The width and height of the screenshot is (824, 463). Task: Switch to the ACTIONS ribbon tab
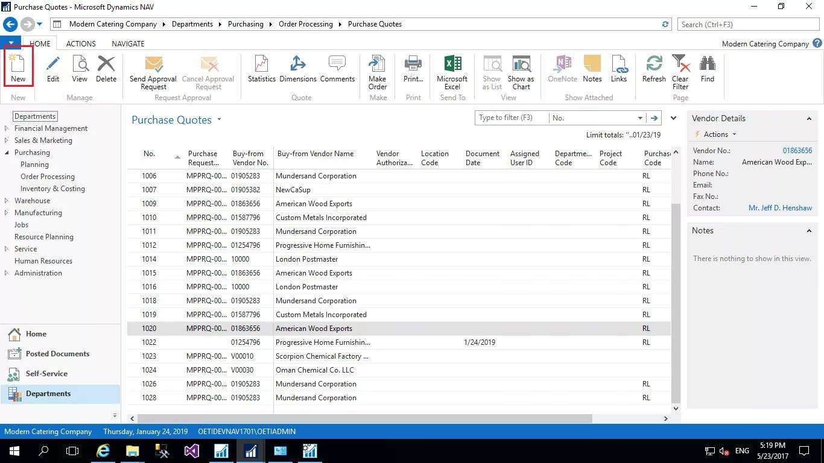[80, 43]
